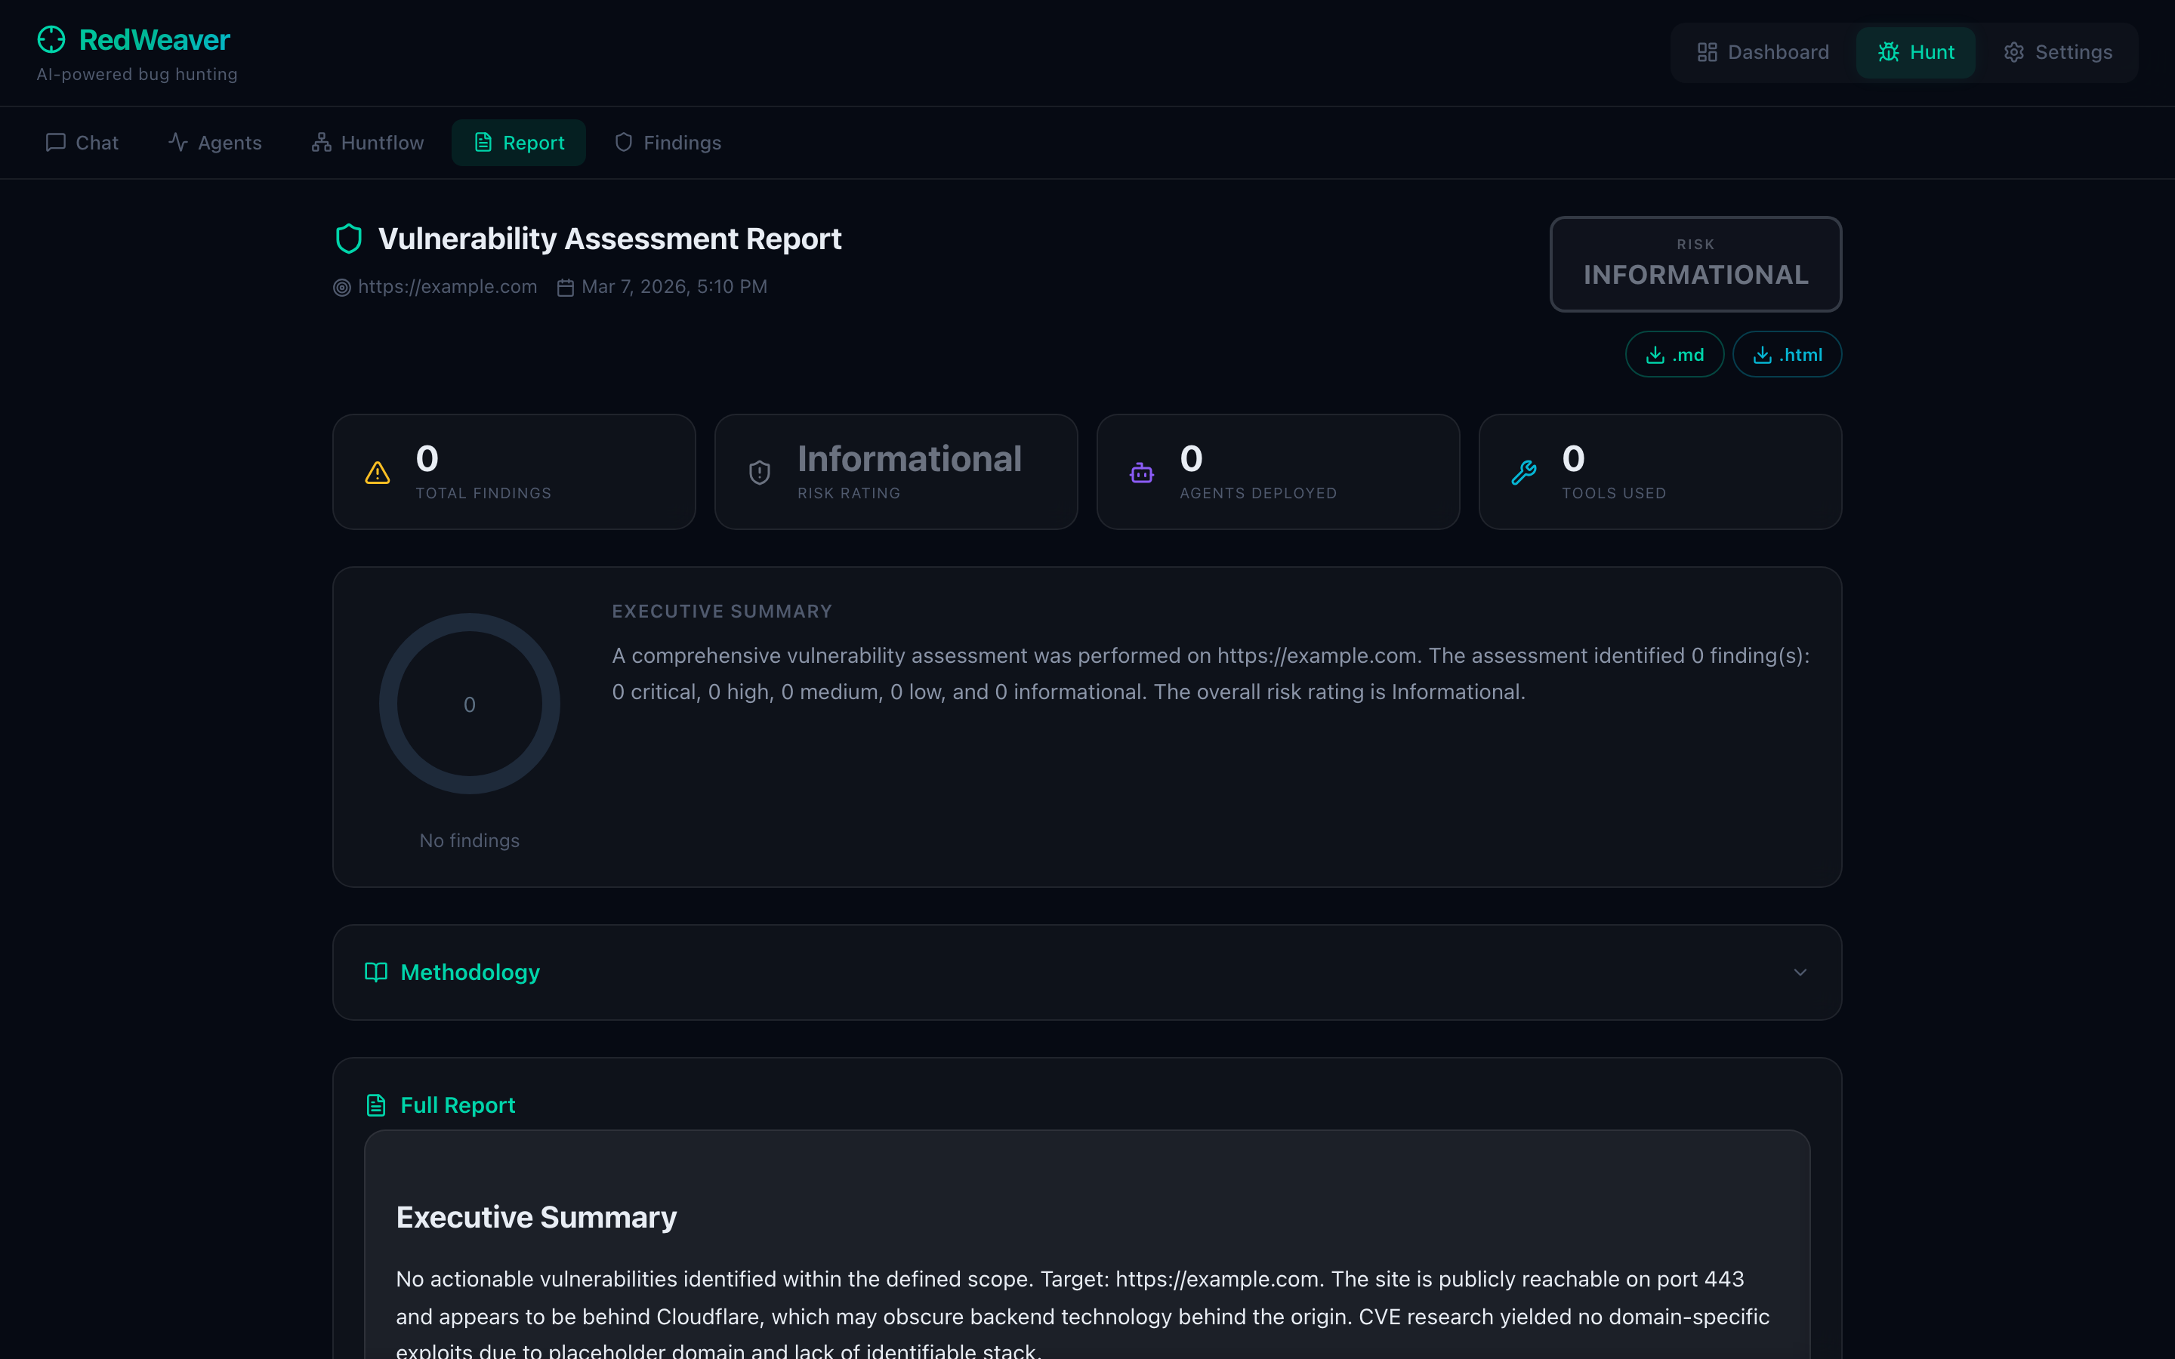Open the Agents tab
The image size is (2175, 1359).
point(214,143)
